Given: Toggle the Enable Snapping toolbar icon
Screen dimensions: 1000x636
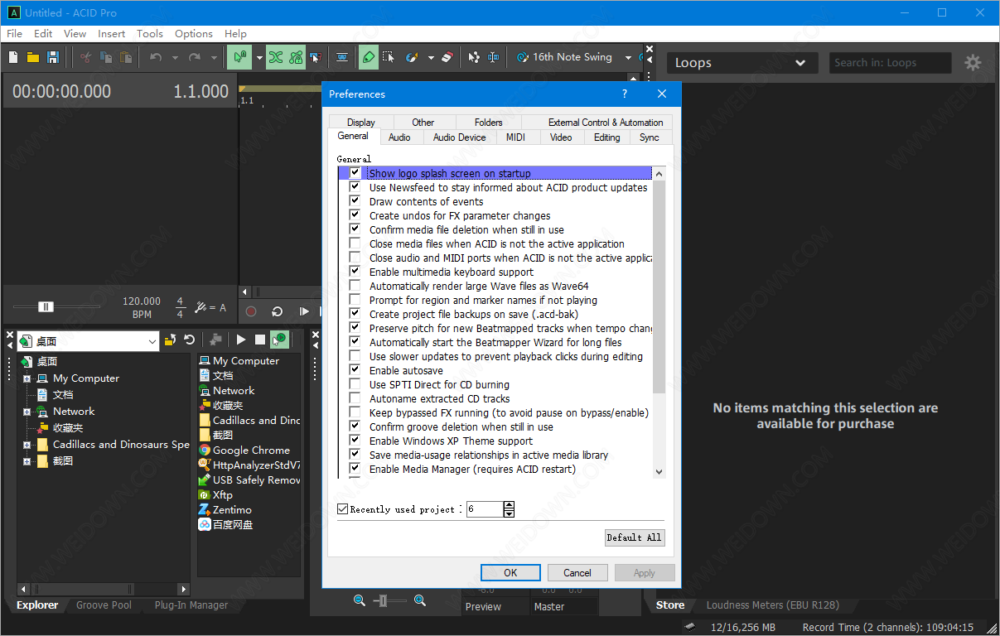Looking at the screenshot, I should (x=240, y=57).
